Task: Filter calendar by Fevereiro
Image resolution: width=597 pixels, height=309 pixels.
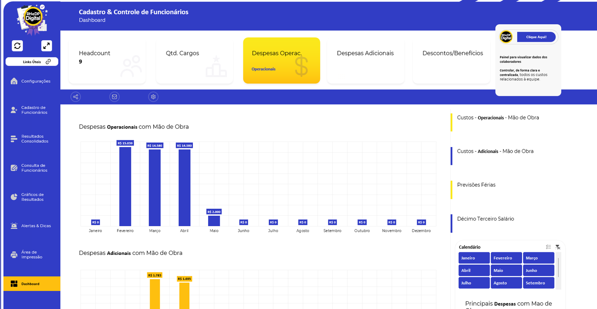Action: coord(506,258)
